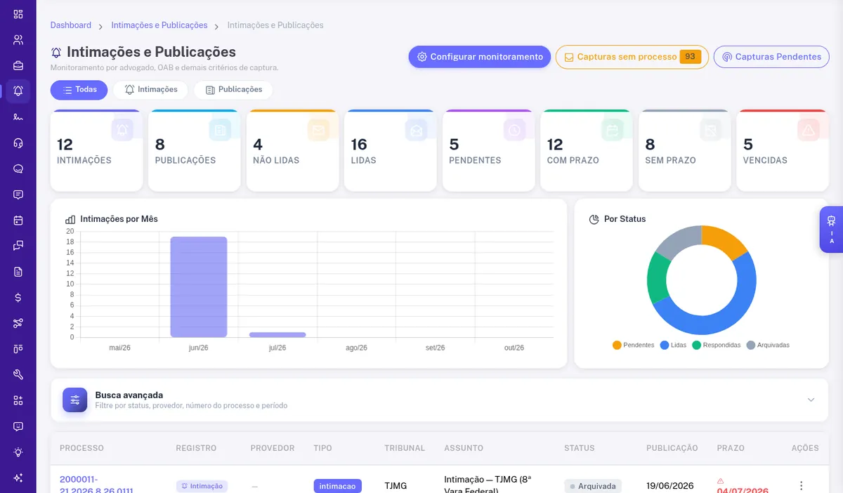
Task: Open the floating IA assistant button
Action: click(x=831, y=230)
